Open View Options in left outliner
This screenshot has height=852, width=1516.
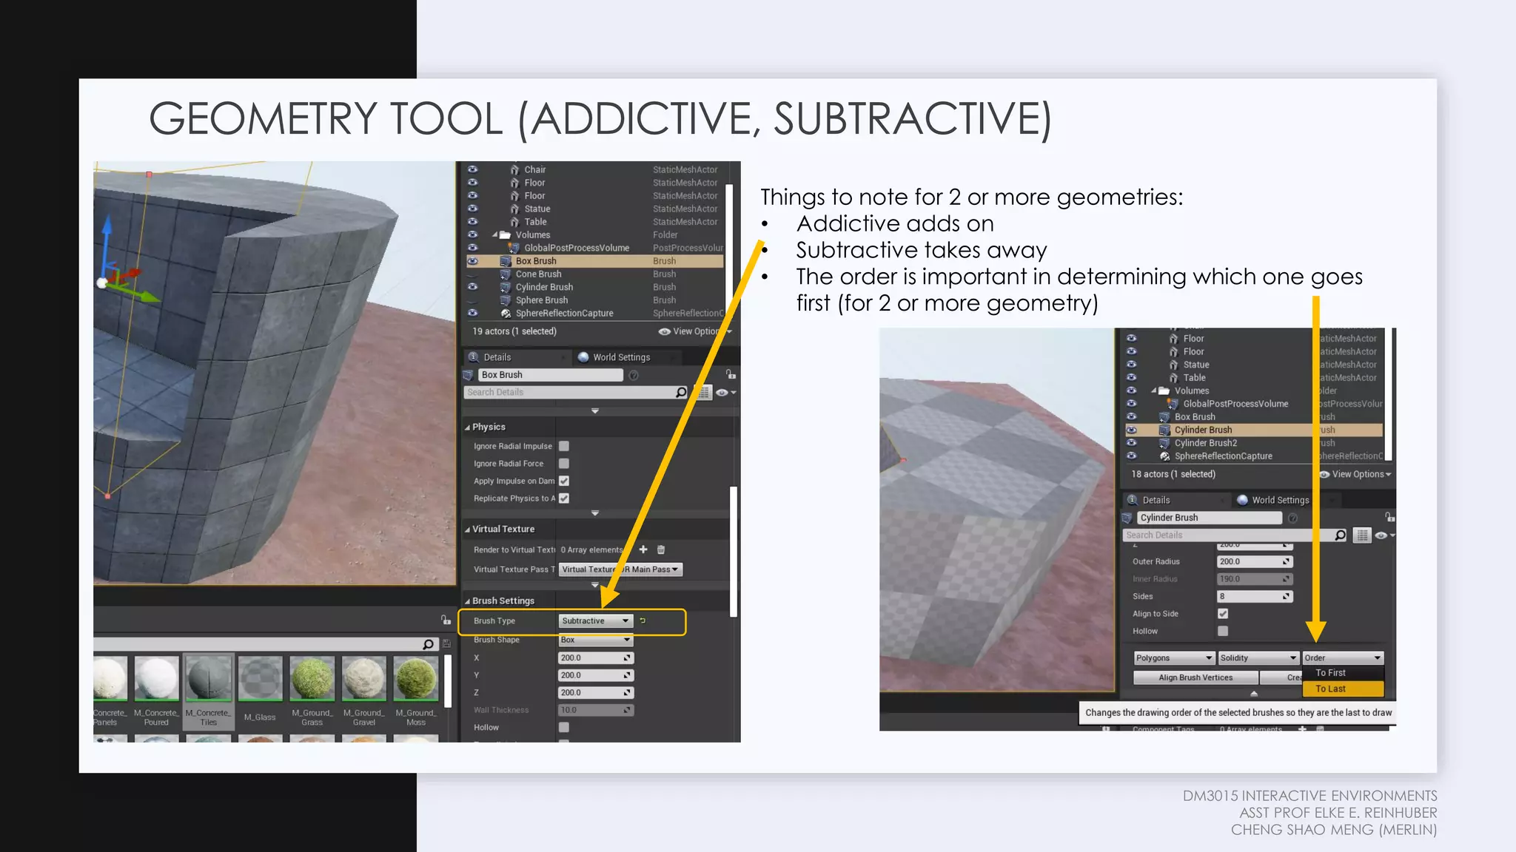coord(695,331)
